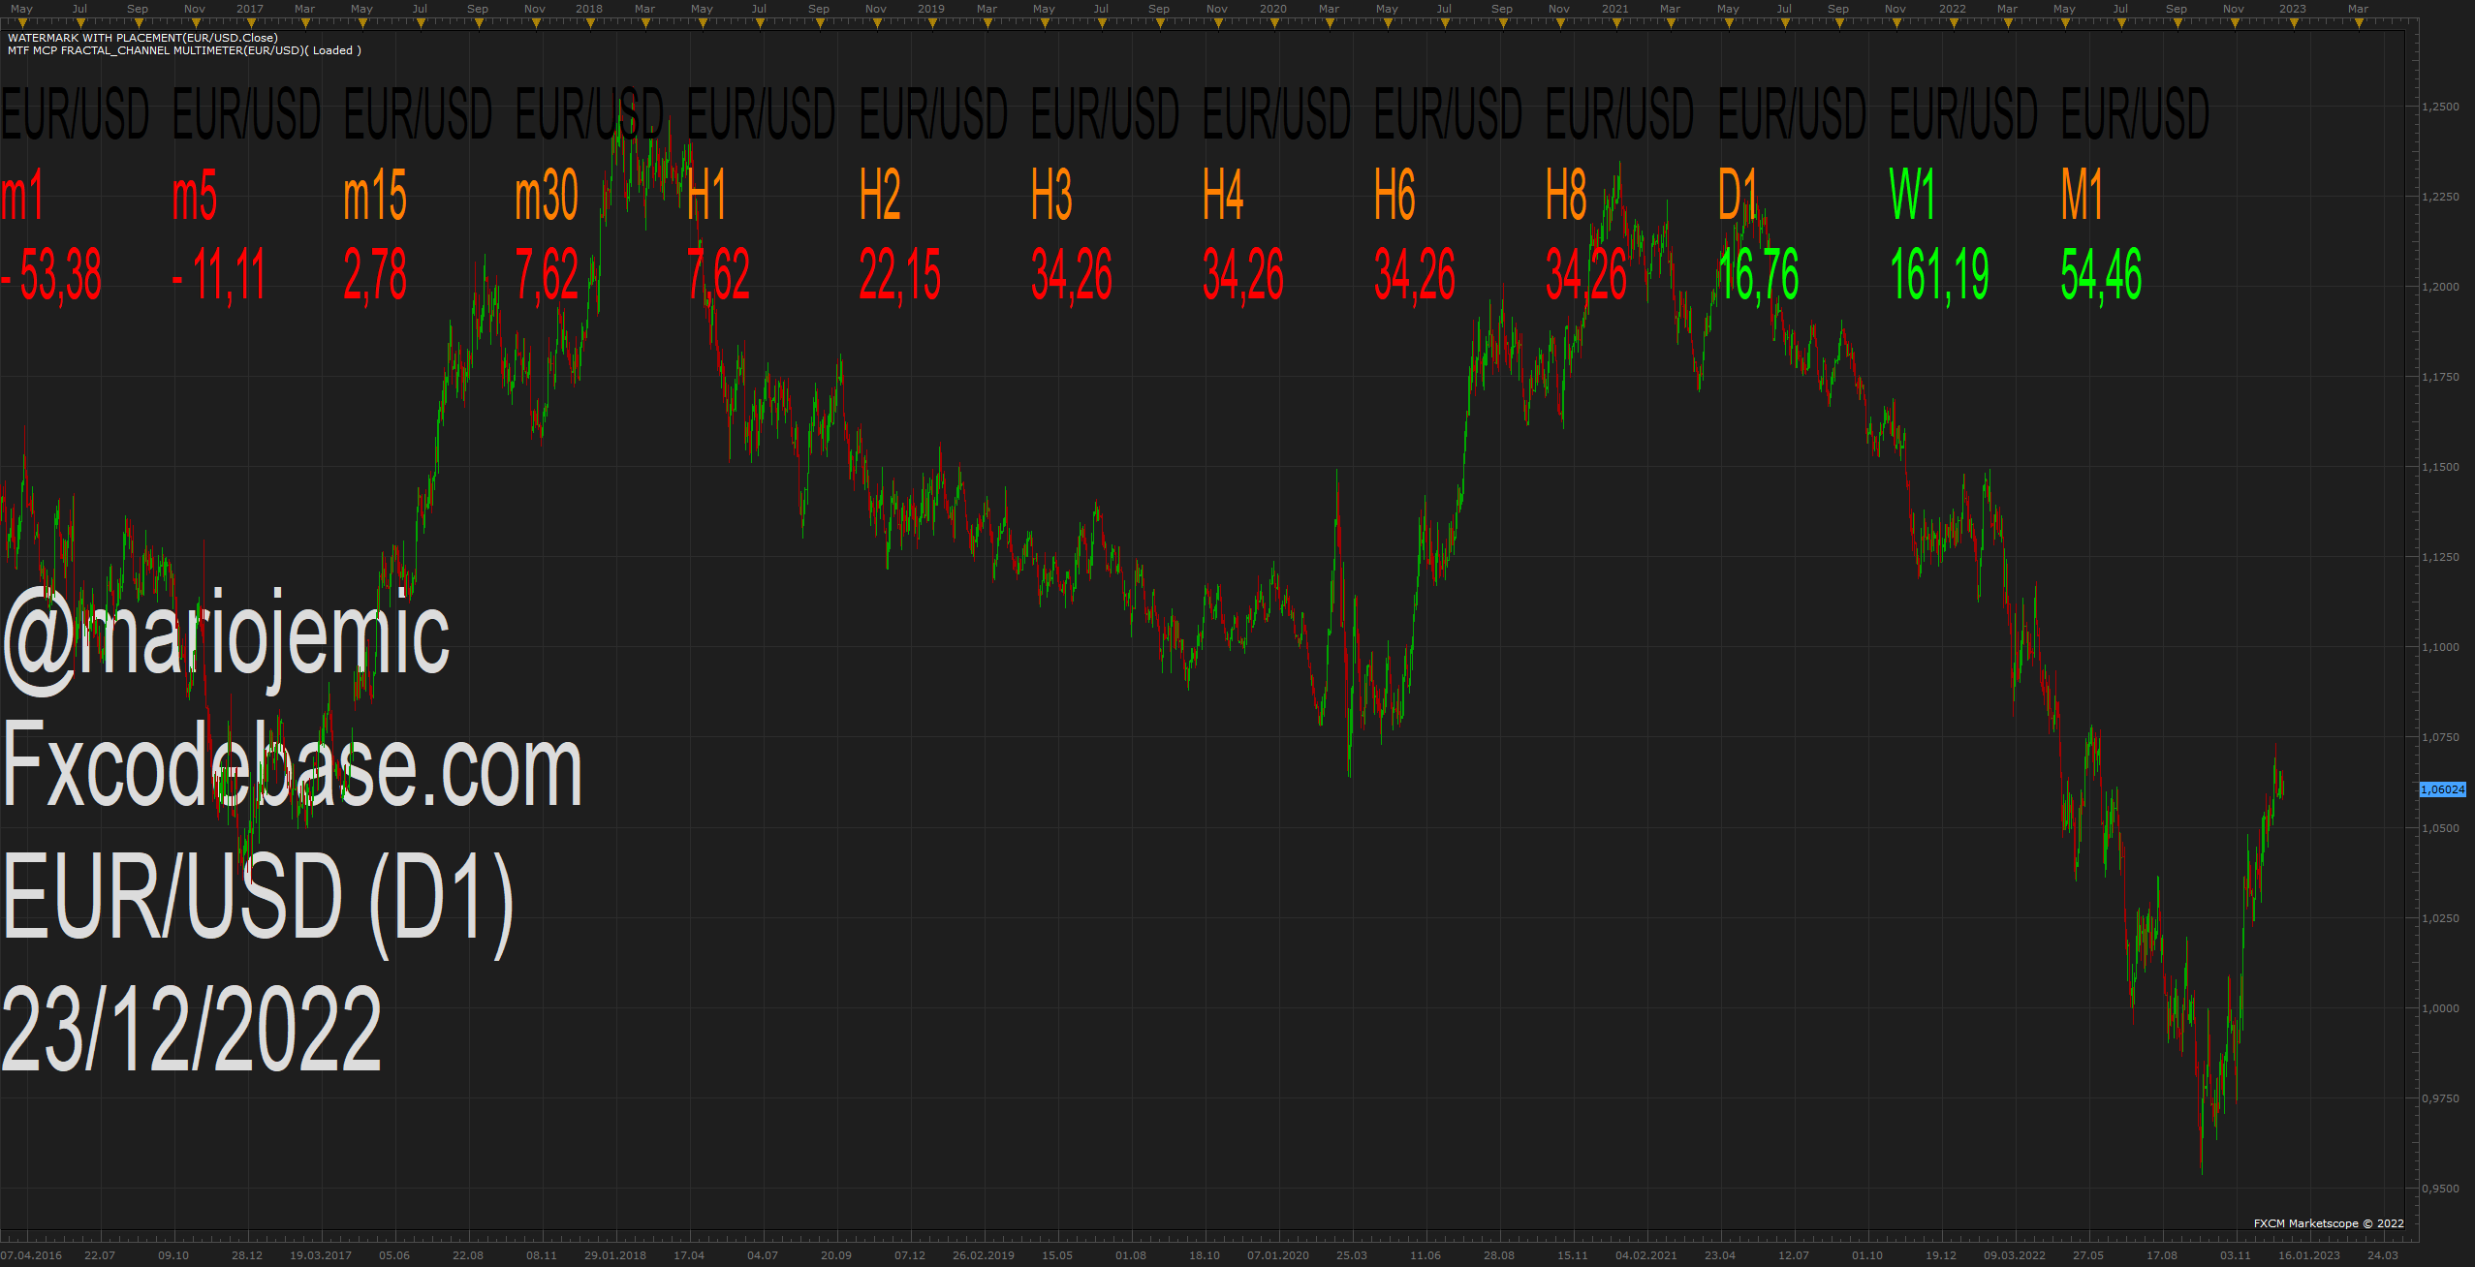Image resolution: width=2475 pixels, height=1267 pixels.
Task: Click the 26.02.2019 date axis label
Action: (984, 1255)
